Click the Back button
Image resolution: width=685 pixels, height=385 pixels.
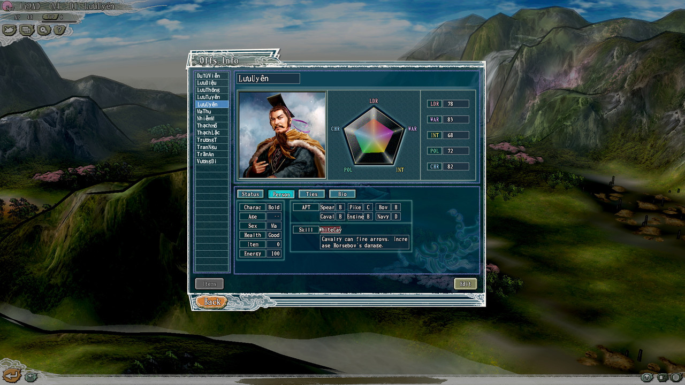coord(211,302)
